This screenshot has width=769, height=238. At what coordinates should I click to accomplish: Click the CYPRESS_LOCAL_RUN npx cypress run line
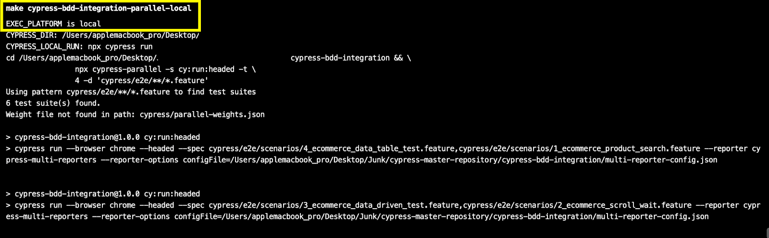point(79,47)
